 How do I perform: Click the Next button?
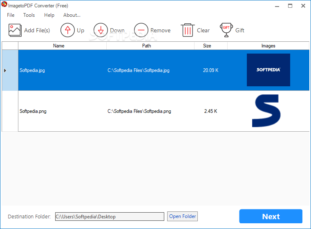(271, 216)
